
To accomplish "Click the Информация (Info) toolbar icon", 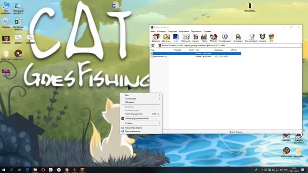I will [x=225, y=37].
